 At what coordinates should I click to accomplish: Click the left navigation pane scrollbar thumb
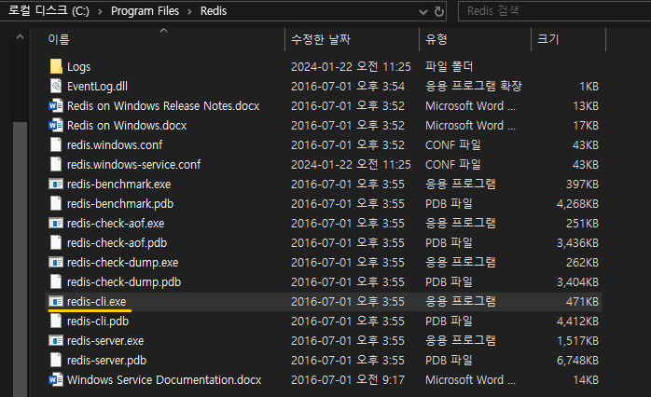click(20, 259)
